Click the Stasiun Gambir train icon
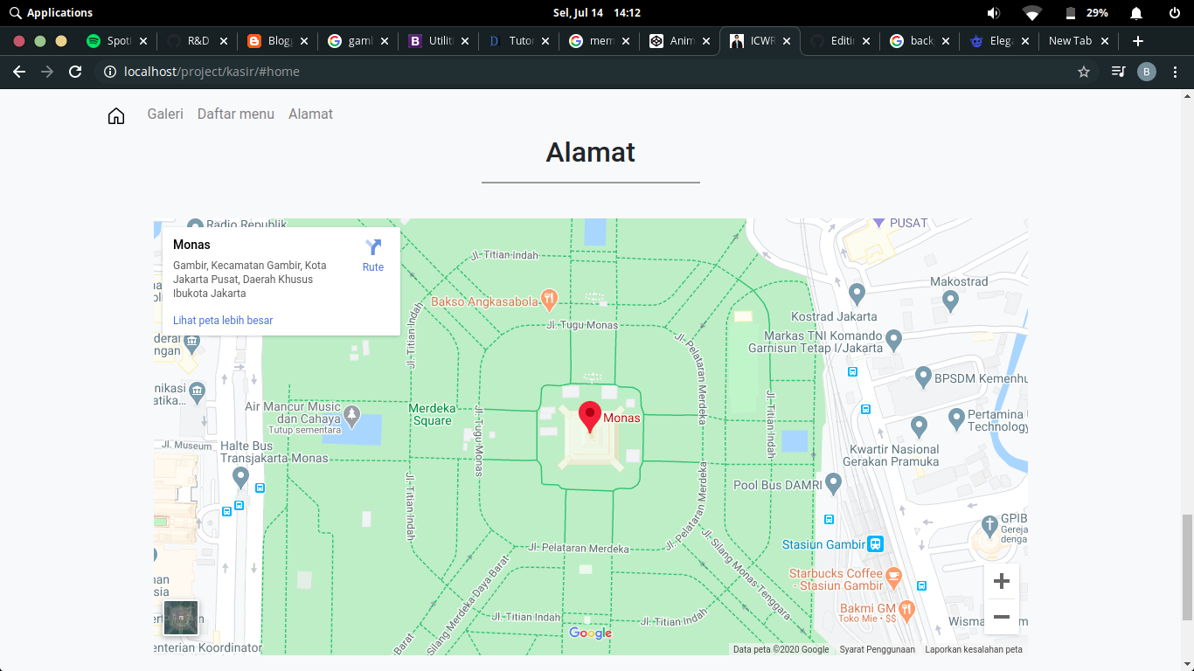Viewport: 1194px width, 671px height. pos(876,544)
